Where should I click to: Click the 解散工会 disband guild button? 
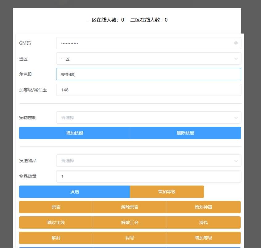130,222
